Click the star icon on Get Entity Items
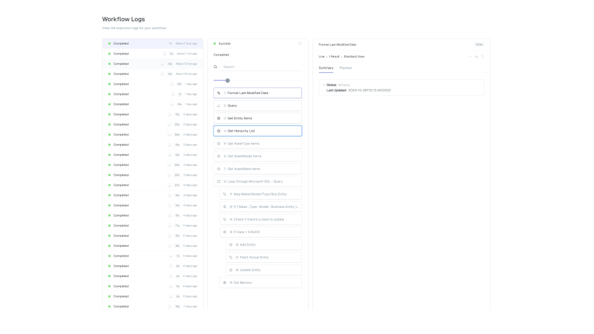 (x=218, y=118)
